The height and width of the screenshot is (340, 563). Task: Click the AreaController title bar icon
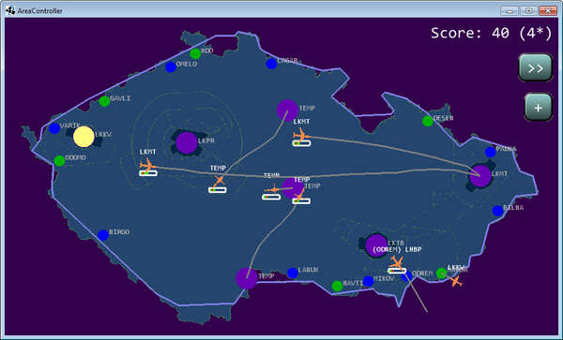(10, 10)
